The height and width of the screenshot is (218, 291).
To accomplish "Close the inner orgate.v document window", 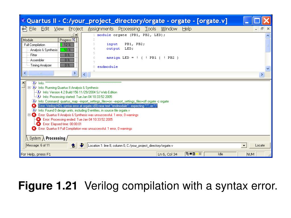I will pyautogui.click(x=268, y=29).
